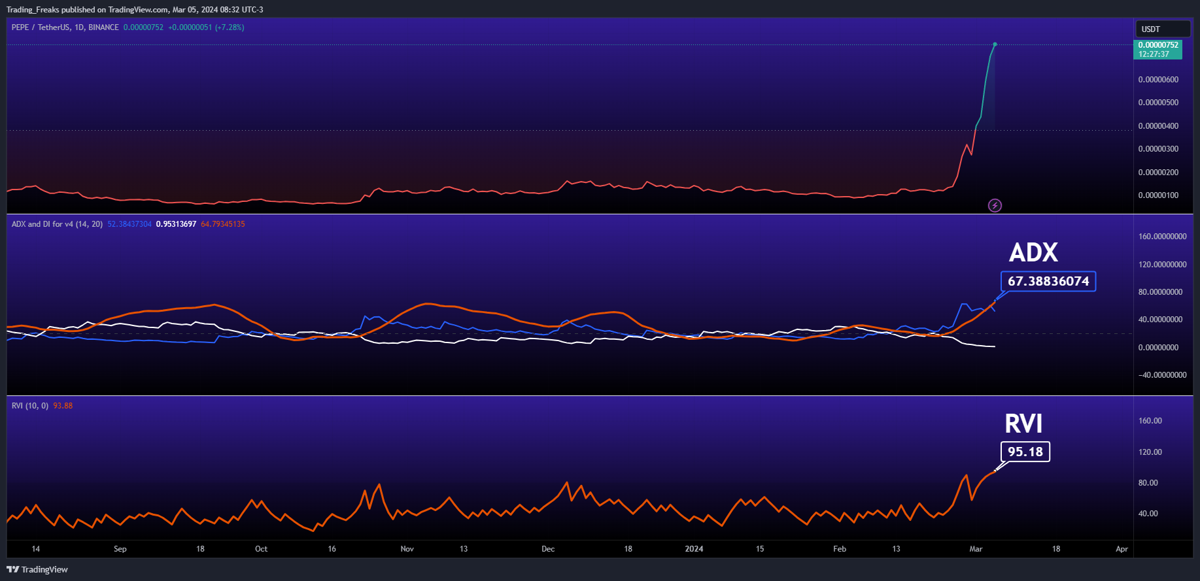Click the 95.18 callout box
1200x581 pixels.
[1025, 452]
